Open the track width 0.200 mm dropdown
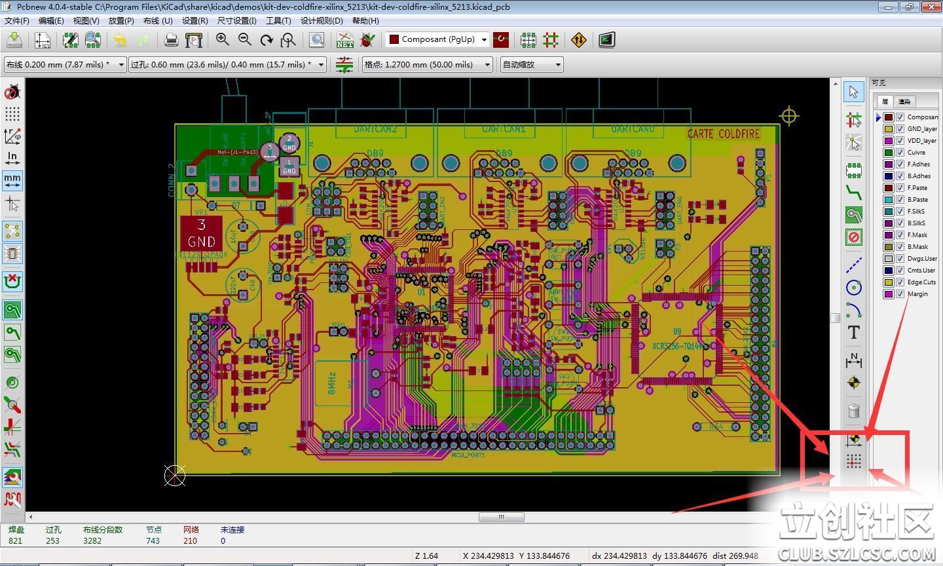 coord(65,64)
